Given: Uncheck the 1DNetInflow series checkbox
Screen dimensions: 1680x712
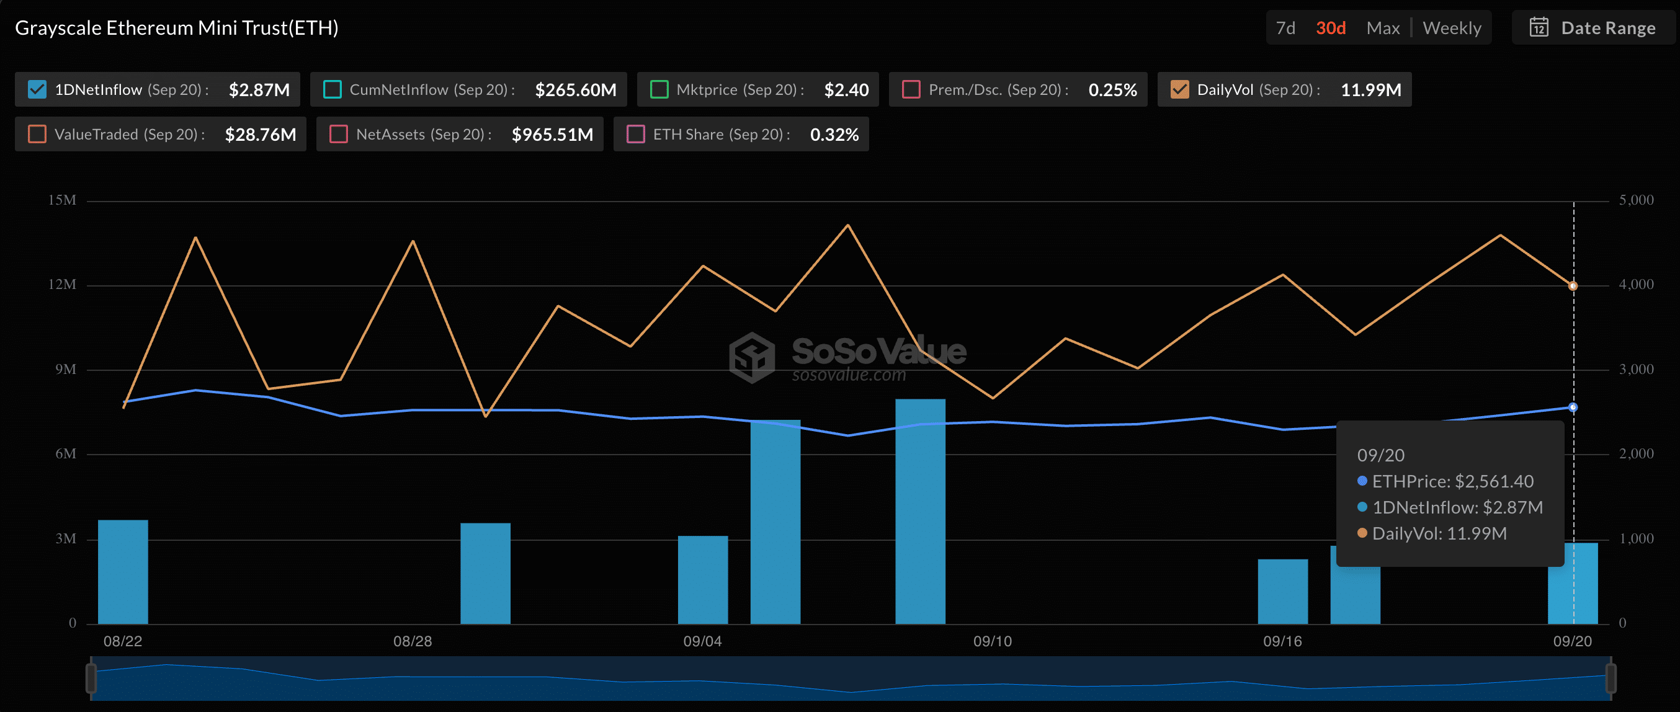Looking at the screenshot, I should click(x=37, y=89).
